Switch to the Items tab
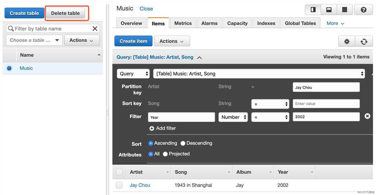 158,23
